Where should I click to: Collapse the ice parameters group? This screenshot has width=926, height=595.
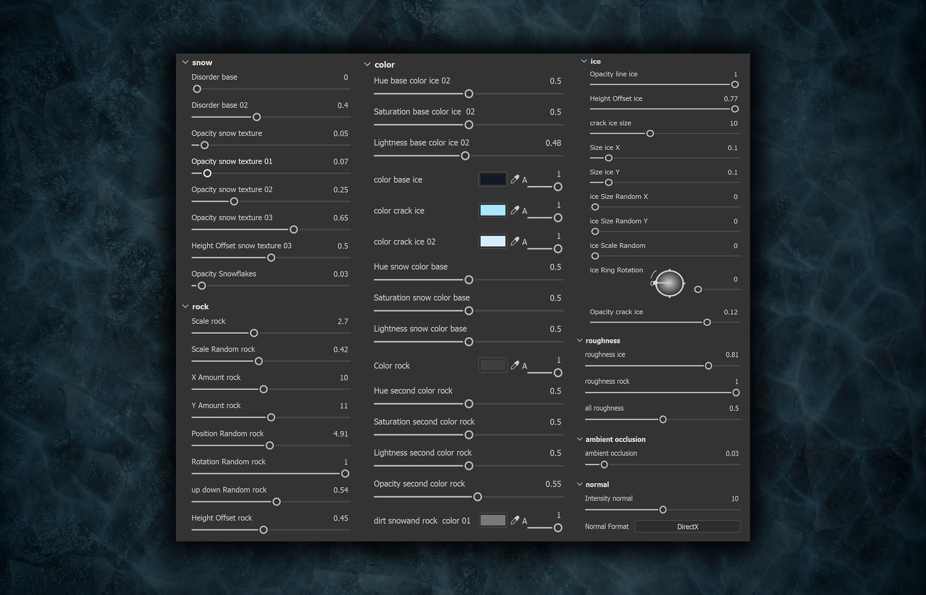point(584,61)
